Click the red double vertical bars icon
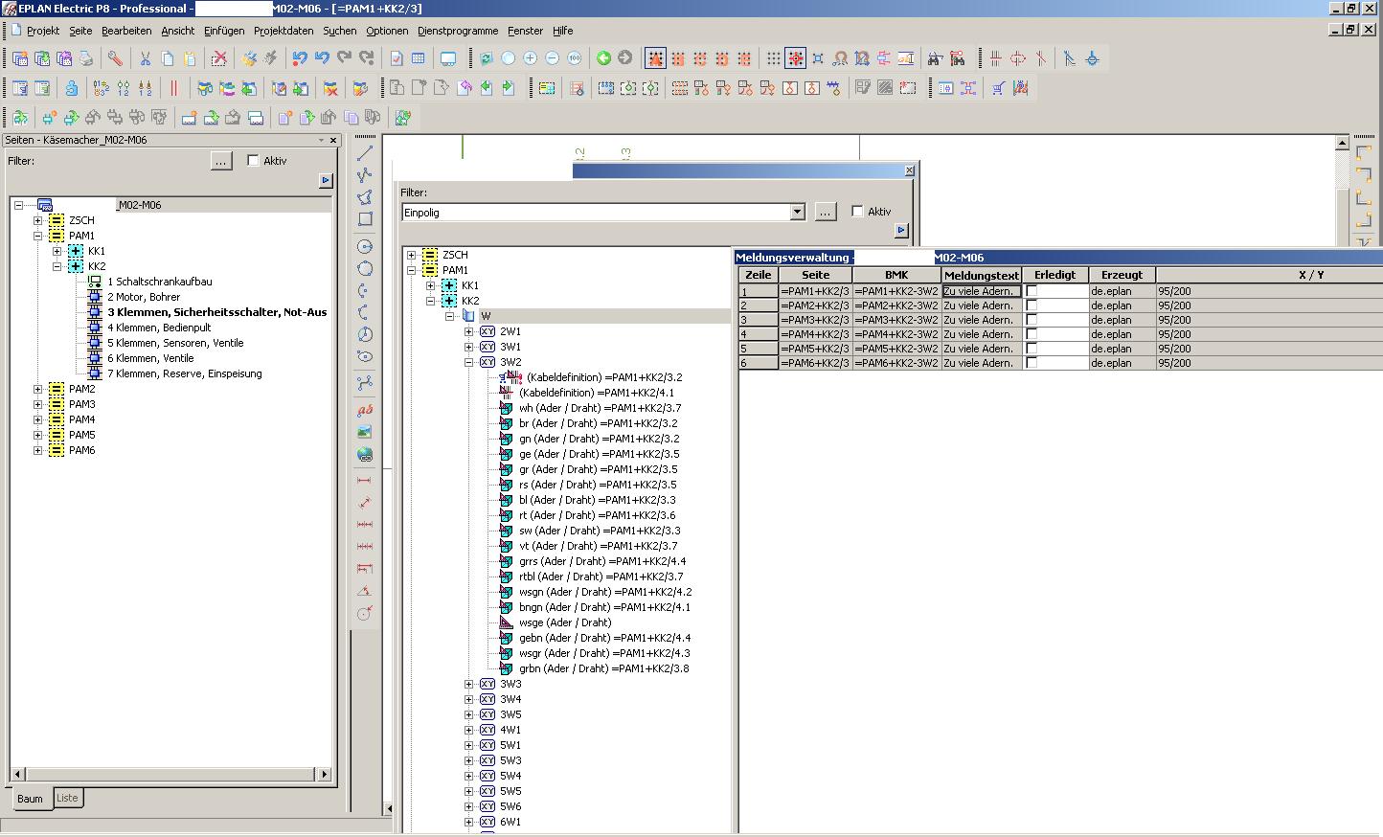 [x=174, y=88]
